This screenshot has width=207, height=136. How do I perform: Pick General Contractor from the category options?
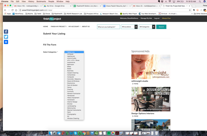(x=74, y=93)
